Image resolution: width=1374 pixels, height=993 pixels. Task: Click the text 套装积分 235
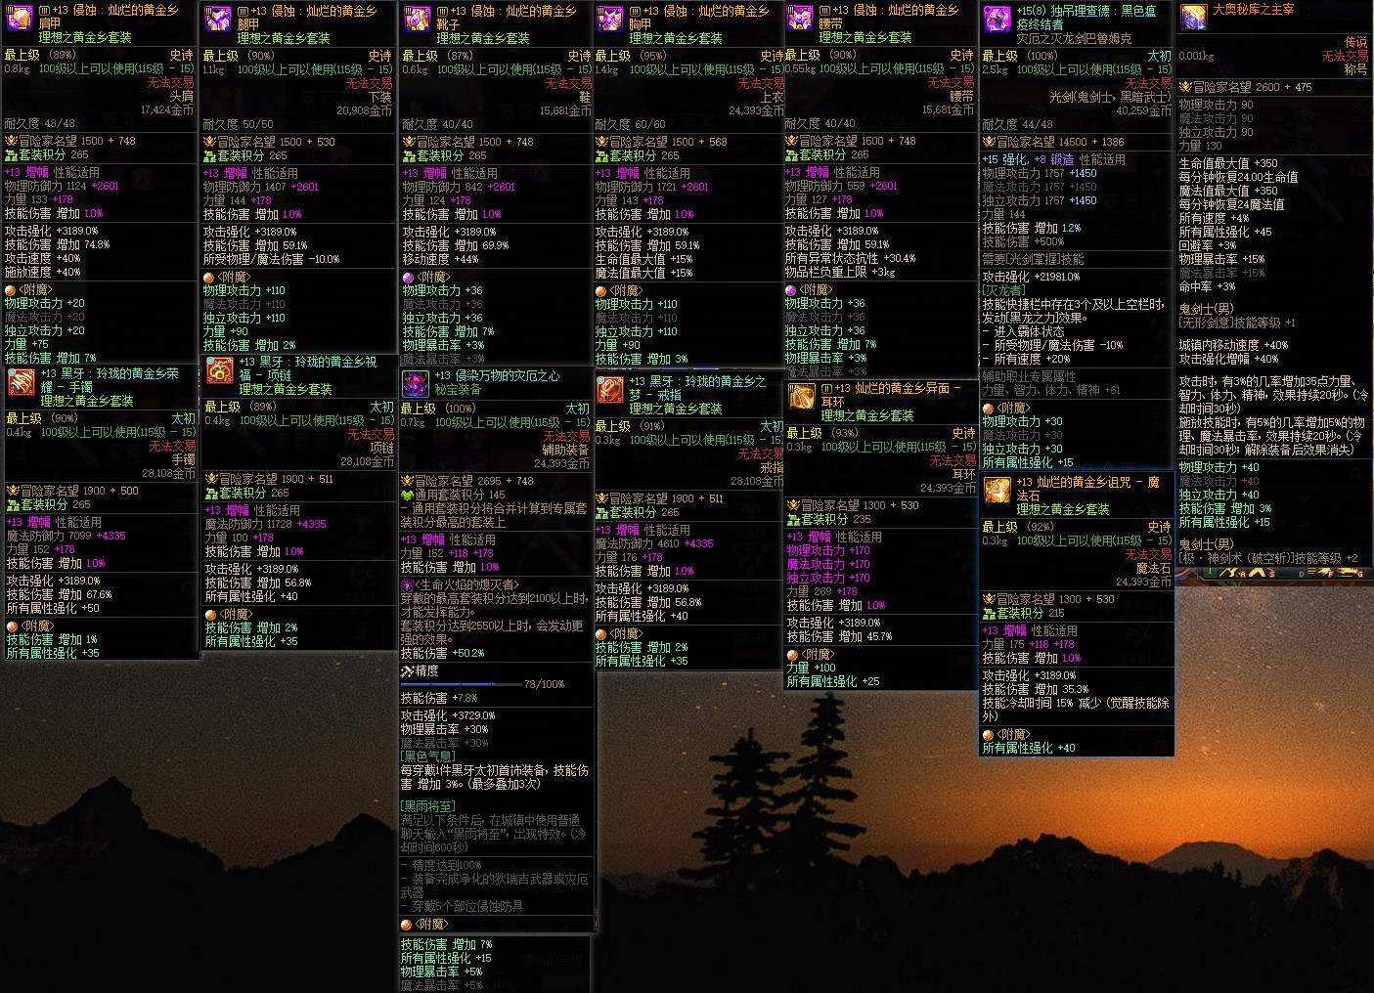[836, 519]
